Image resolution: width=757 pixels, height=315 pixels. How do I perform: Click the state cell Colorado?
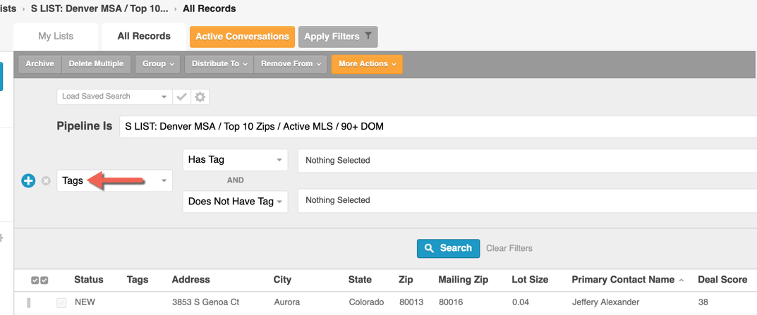[x=366, y=302]
